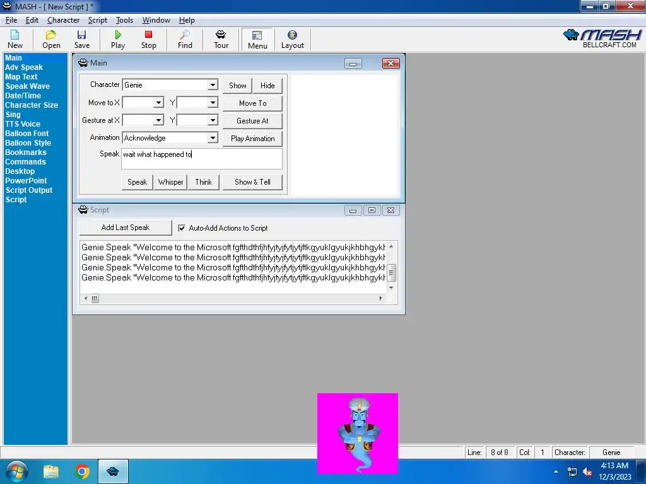This screenshot has width=646, height=484.
Task: Open the Tools menu
Action: point(124,20)
